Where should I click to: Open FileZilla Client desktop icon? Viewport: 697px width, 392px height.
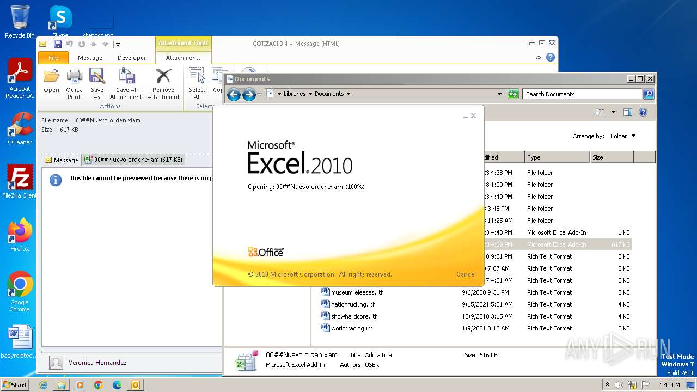pyautogui.click(x=20, y=182)
